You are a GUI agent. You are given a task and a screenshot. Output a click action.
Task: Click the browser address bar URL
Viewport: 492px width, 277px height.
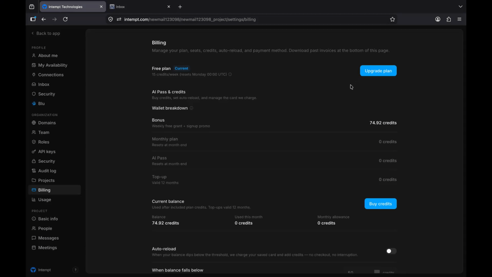[190, 19]
